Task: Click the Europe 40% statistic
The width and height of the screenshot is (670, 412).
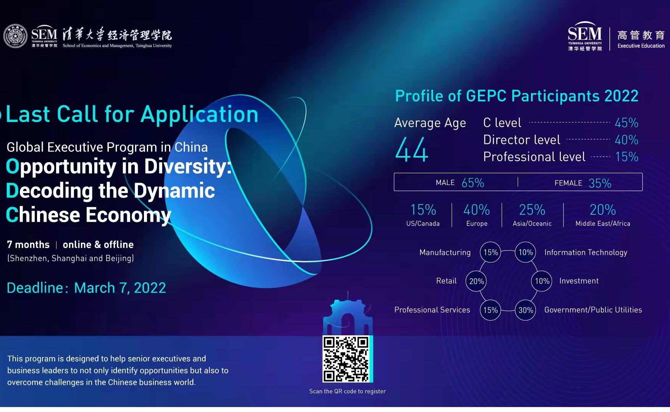Action: coord(476,215)
